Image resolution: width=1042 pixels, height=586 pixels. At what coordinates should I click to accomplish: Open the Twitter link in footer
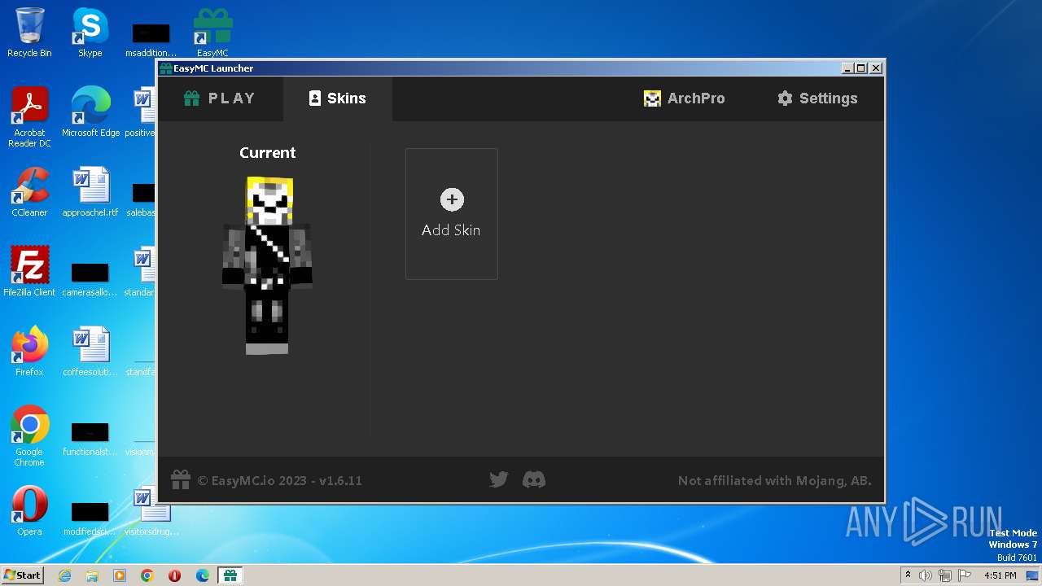pos(498,480)
